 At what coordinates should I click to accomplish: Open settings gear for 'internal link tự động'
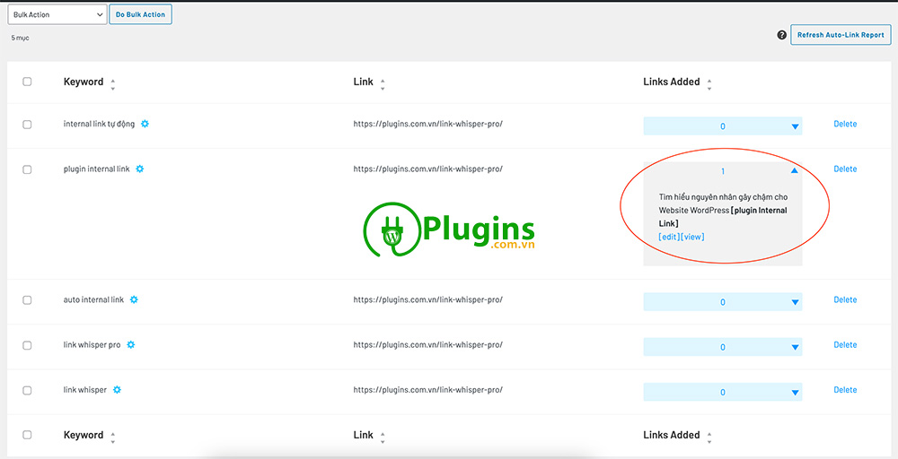point(145,124)
